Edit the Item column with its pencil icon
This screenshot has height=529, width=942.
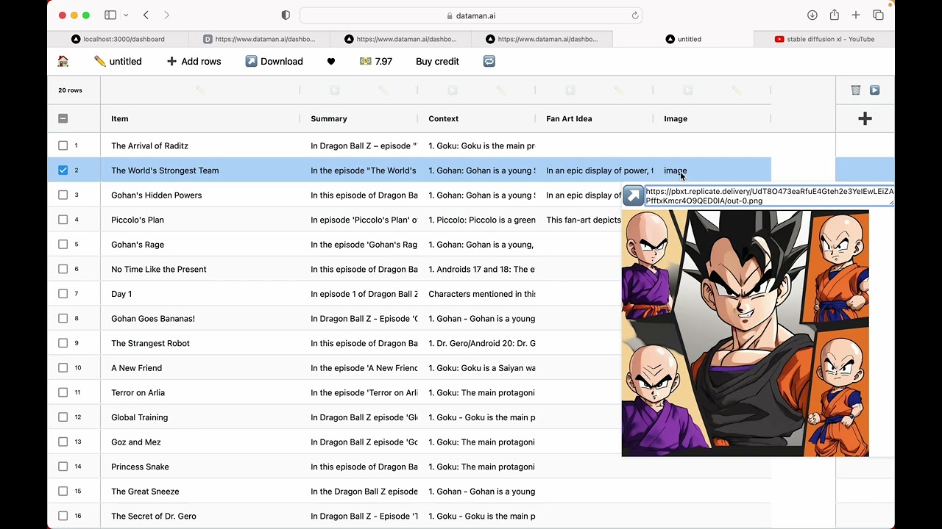(200, 90)
